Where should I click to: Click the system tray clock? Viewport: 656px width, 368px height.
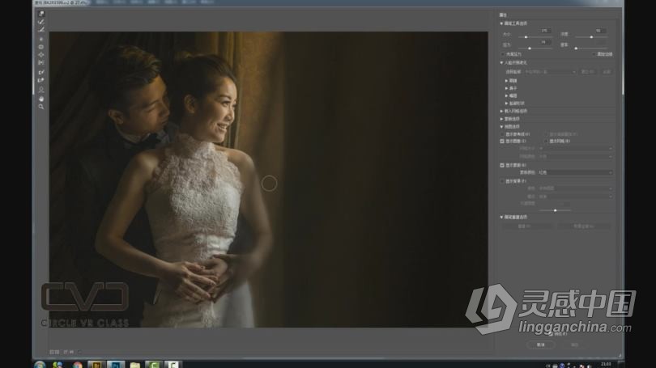605,364
